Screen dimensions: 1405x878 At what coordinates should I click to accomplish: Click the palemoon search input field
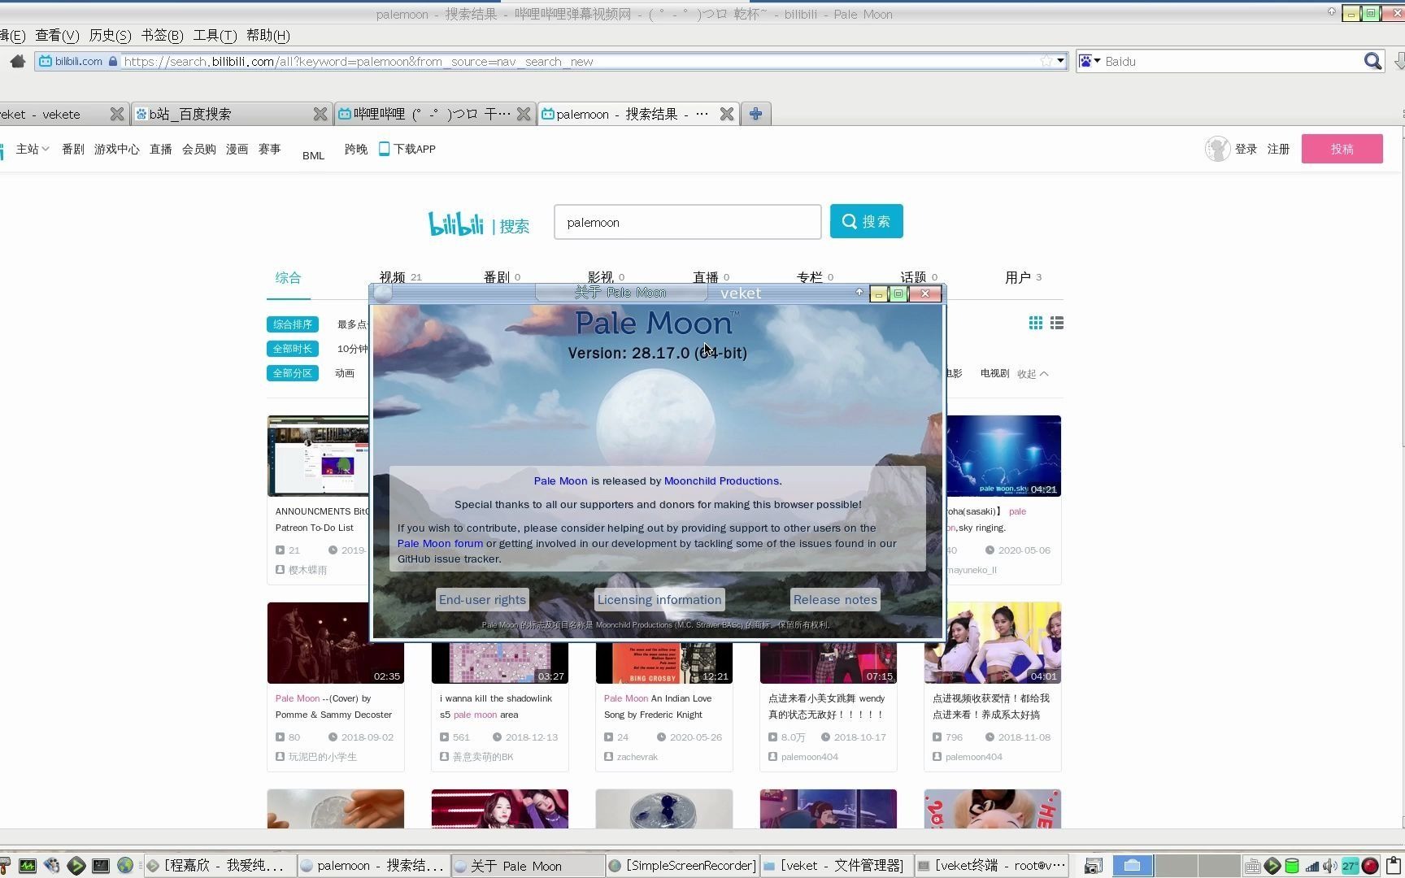[x=687, y=222]
